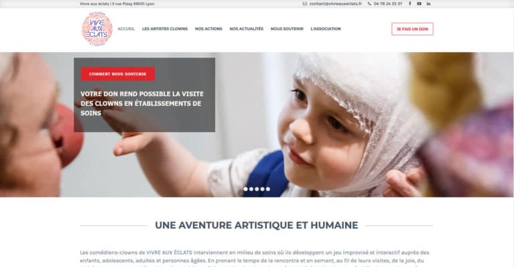Open the Nos Actualités menu item
The width and height of the screenshot is (514, 267).
click(246, 29)
